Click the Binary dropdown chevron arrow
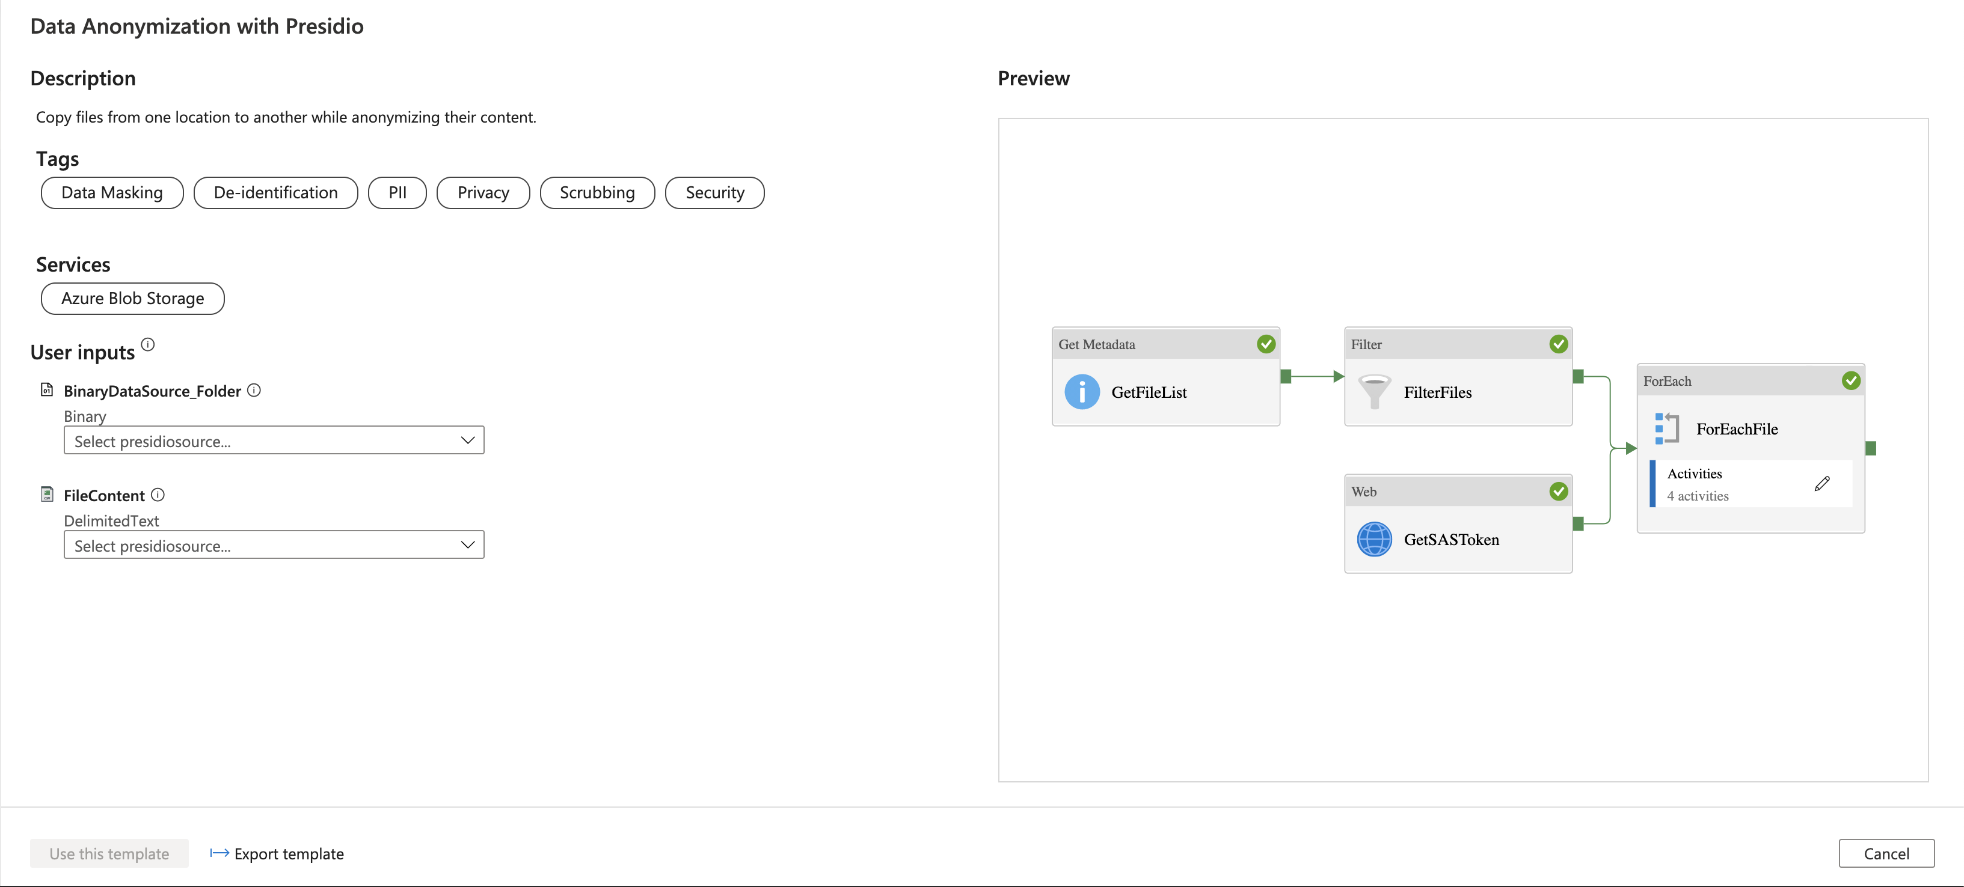The image size is (1964, 887). (x=467, y=440)
